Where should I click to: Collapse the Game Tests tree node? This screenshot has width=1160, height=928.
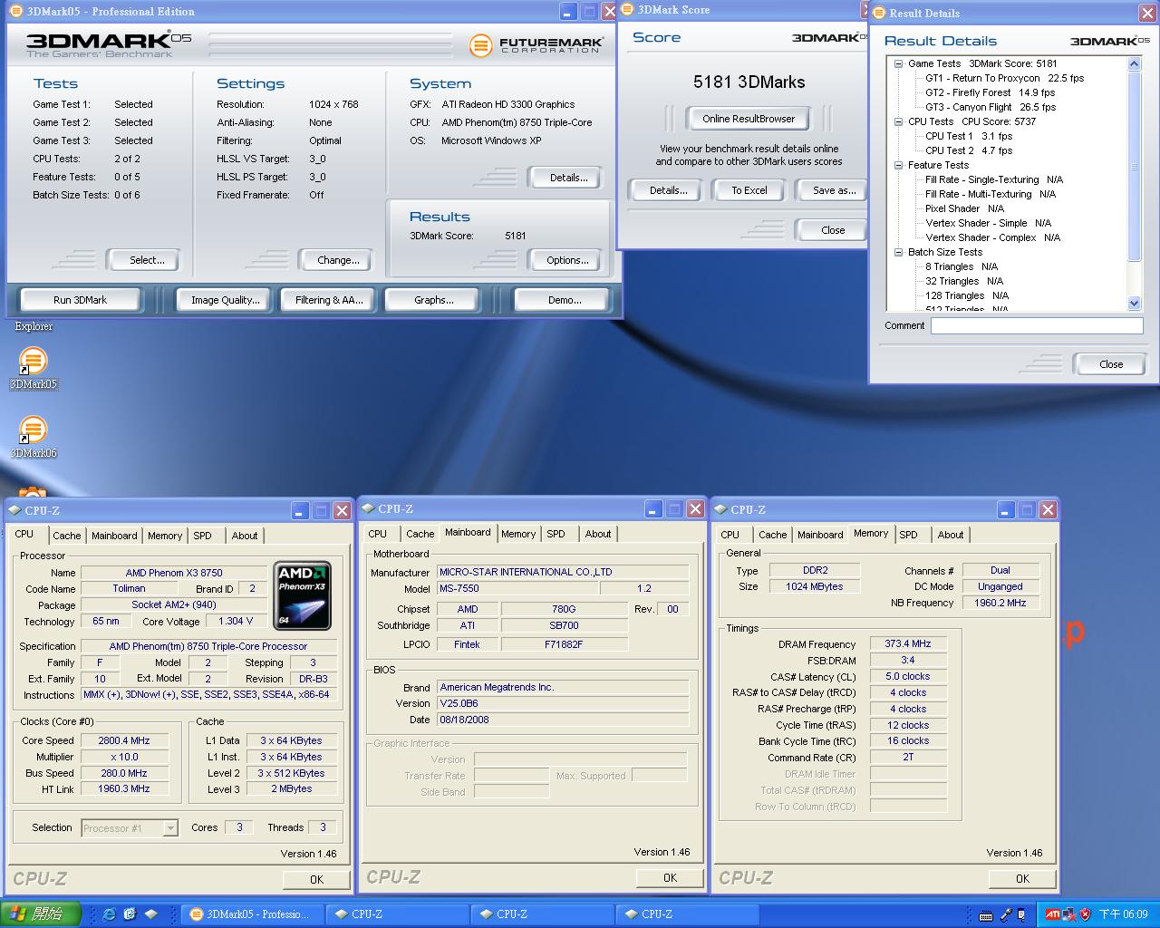click(x=898, y=63)
